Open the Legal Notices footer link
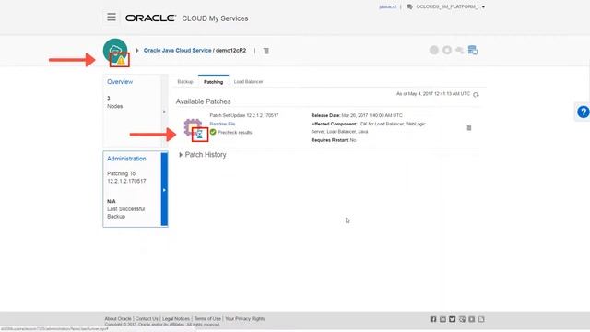This screenshot has width=590, height=332. tap(176, 319)
